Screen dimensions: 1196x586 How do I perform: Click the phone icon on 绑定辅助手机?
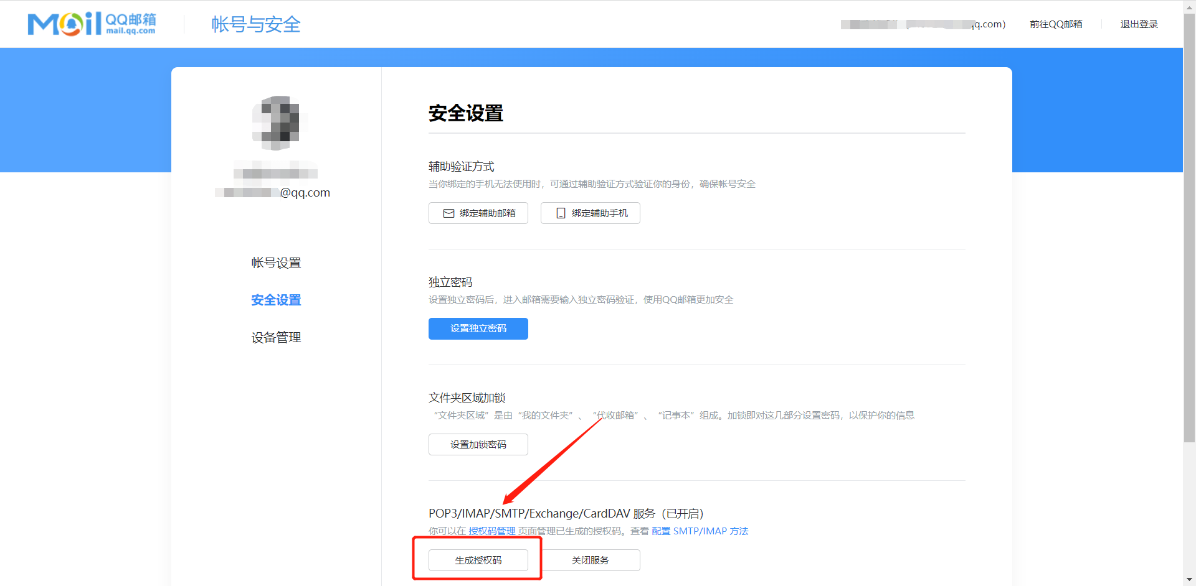(561, 213)
